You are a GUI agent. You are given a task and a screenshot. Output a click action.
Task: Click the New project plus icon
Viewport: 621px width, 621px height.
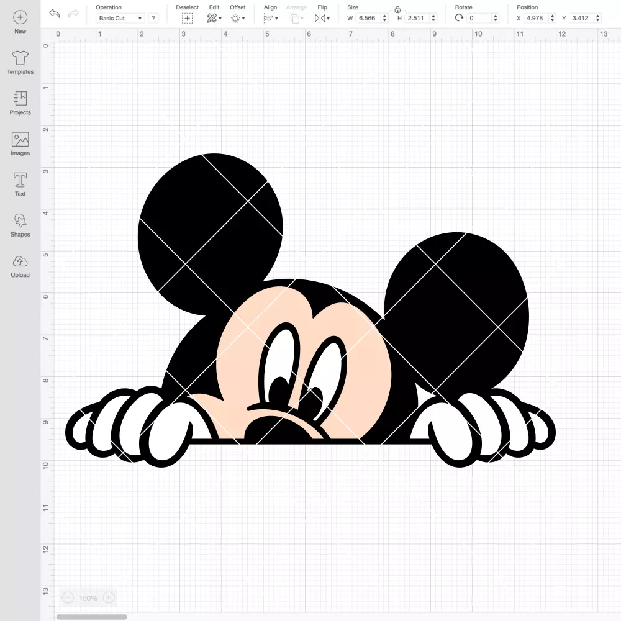click(x=20, y=17)
